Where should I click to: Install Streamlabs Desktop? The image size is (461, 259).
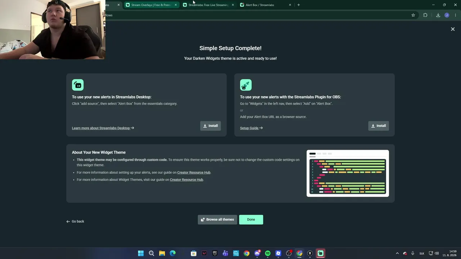[210, 126]
